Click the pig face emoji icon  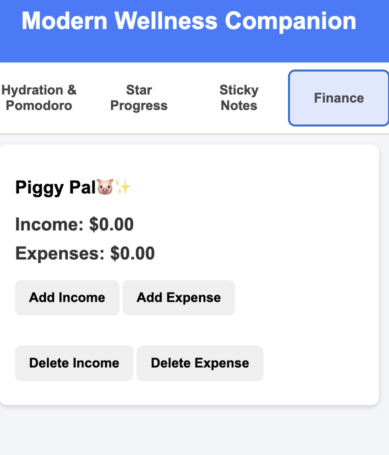coord(105,187)
